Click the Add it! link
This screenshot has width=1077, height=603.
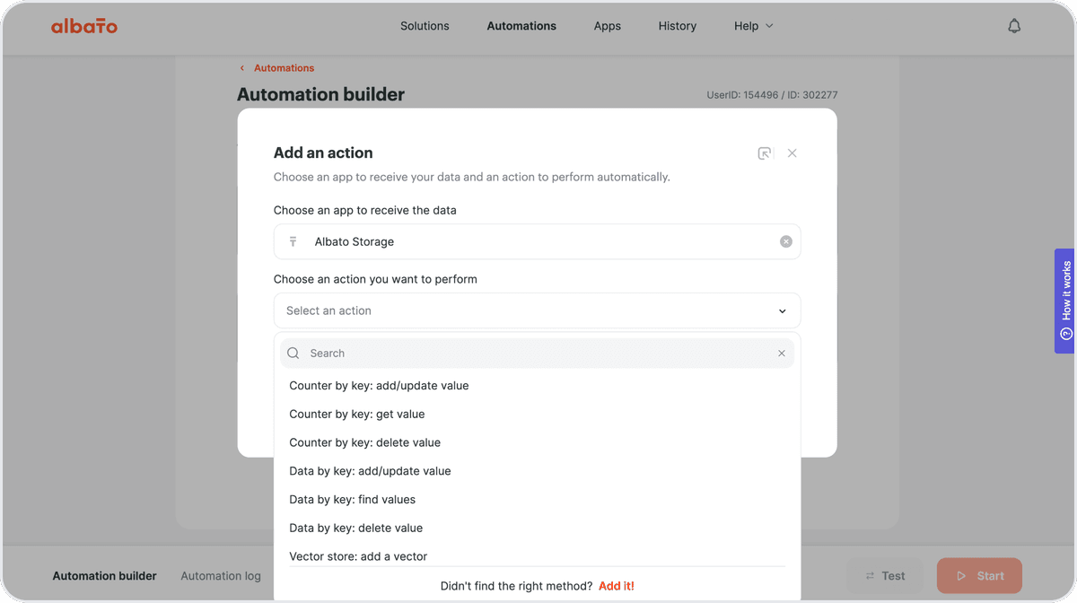(x=617, y=586)
